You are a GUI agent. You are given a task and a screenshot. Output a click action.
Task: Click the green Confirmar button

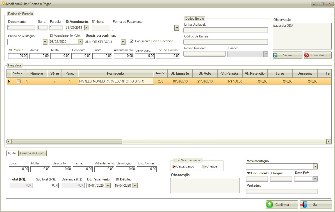click(x=282, y=204)
